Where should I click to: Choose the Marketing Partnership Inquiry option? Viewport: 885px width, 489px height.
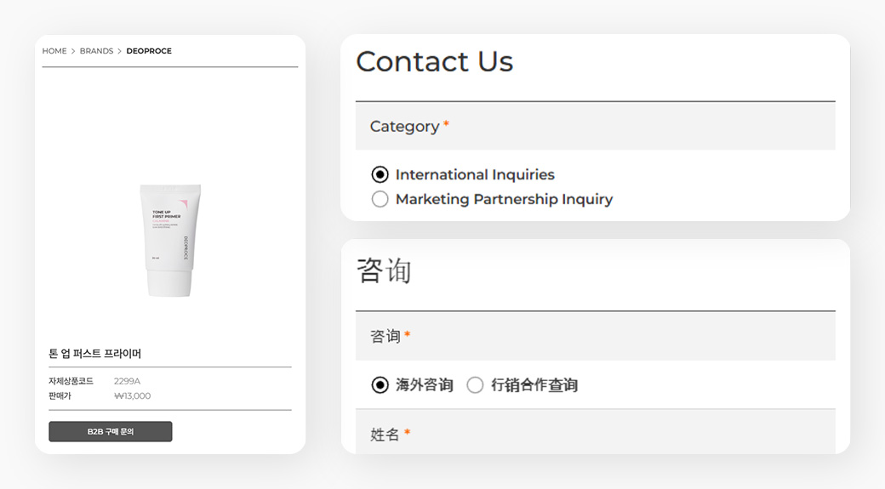pos(380,199)
